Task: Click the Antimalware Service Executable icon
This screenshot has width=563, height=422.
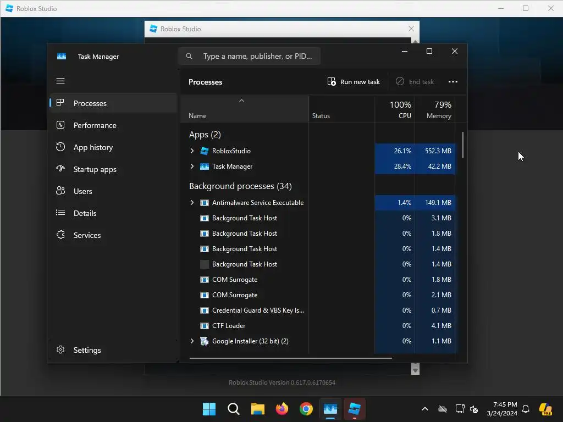Action: (205, 202)
